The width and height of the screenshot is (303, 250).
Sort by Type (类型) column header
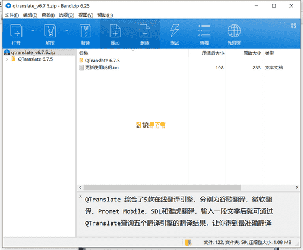[269, 53]
